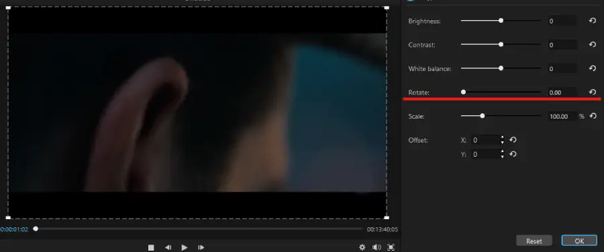
Task: Open the preview settings gear
Action: tap(362, 247)
